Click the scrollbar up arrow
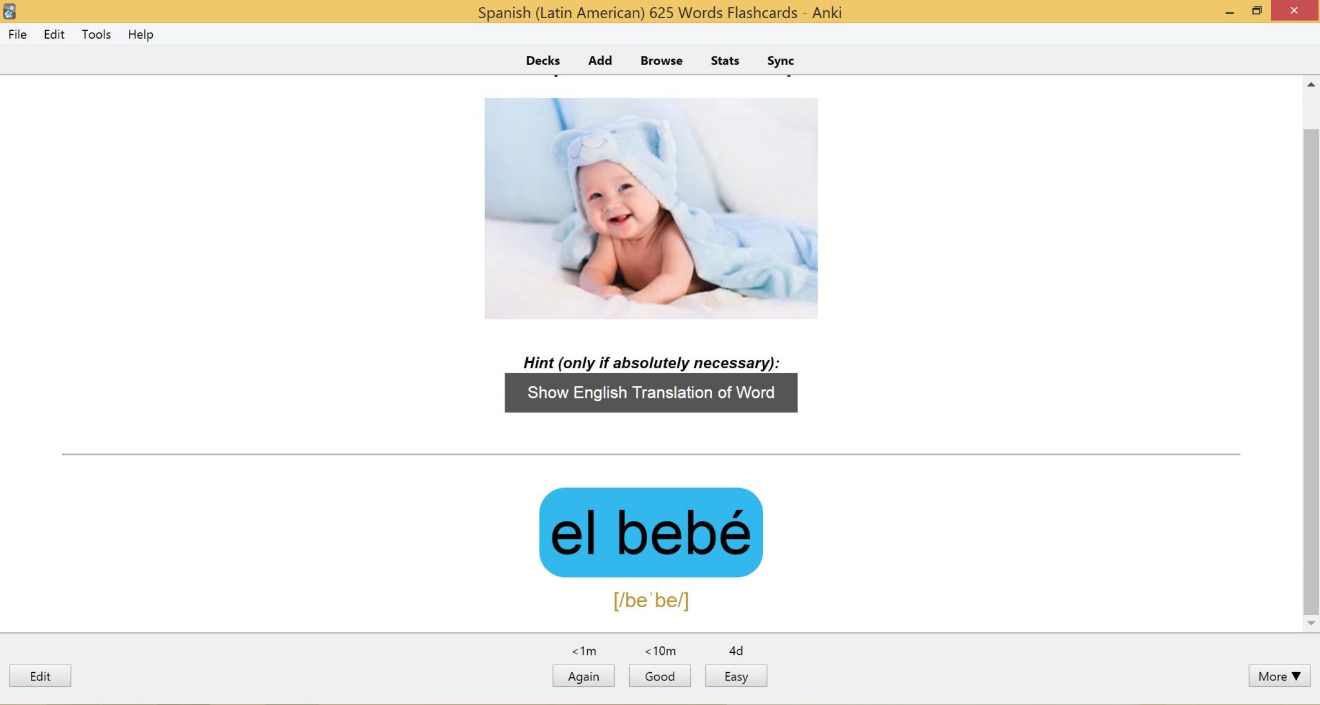This screenshot has height=705, width=1320. 1312,84
